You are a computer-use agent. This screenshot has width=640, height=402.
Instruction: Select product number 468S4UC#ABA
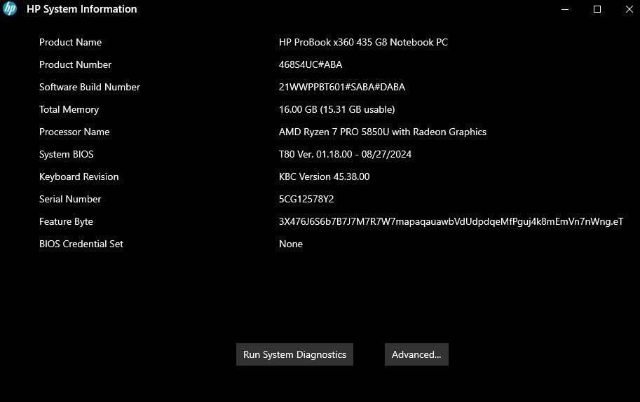311,64
